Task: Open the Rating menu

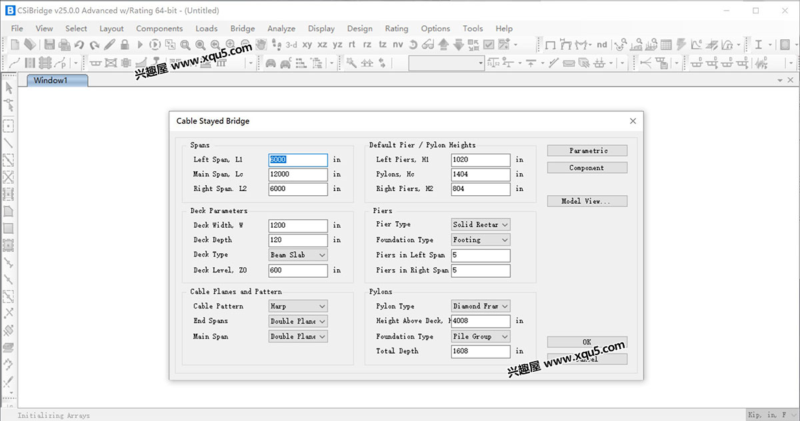Action: click(x=397, y=28)
